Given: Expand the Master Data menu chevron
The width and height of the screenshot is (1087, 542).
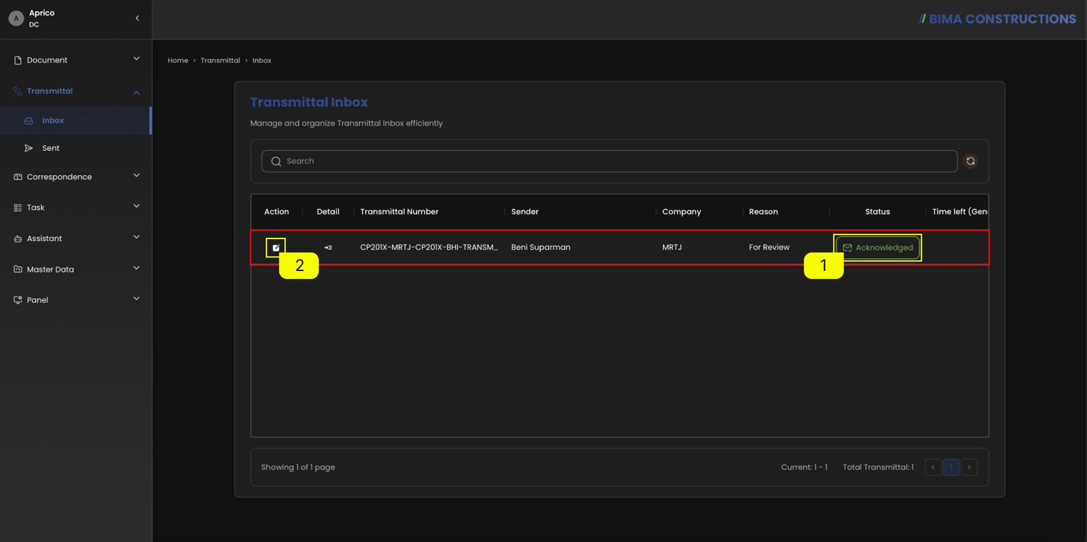Looking at the screenshot, I should (137, 268).
